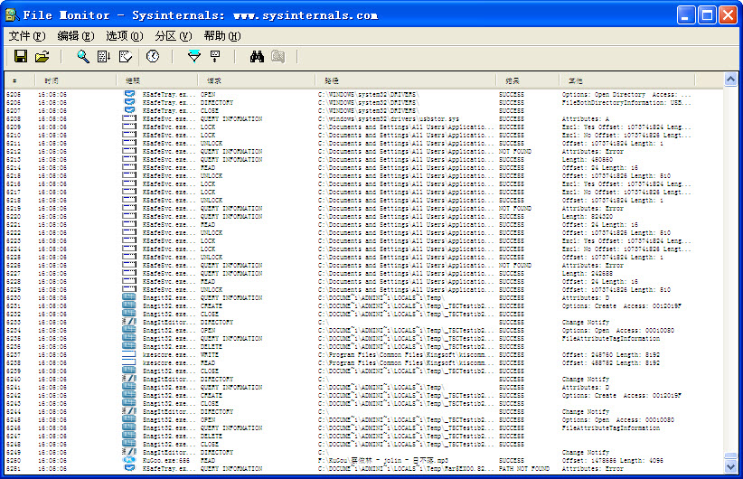The width and height of the screenshot is (743, 479).
Task: Click the scrollbar down arrow
Action: point(730,466)
